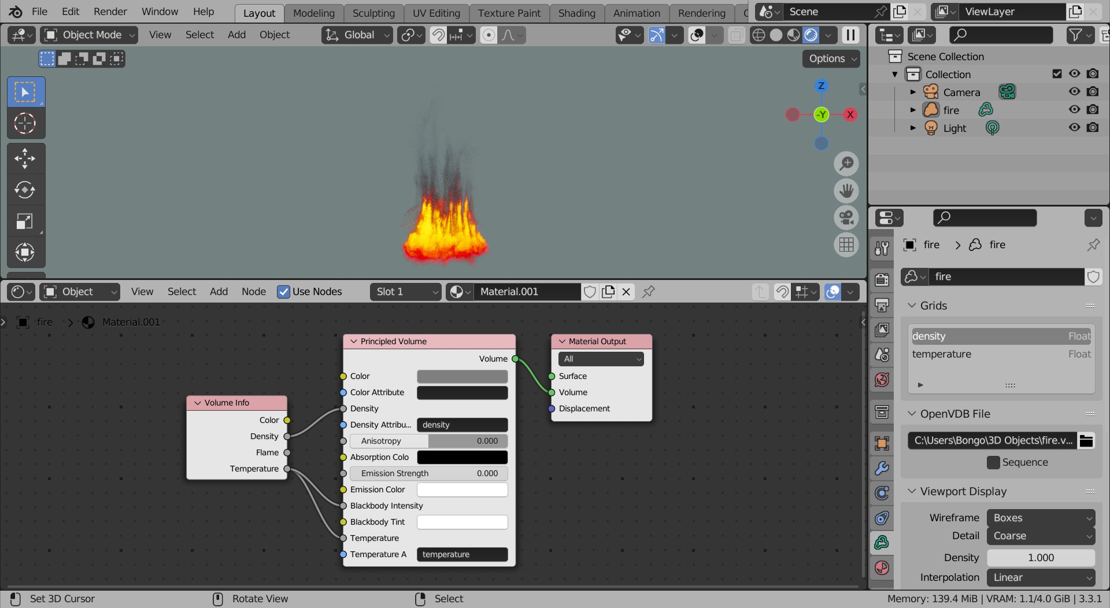Screen dimensions: 1110x608
Task: Switch to the Shading workspace tab
Action: coord(577,13)
